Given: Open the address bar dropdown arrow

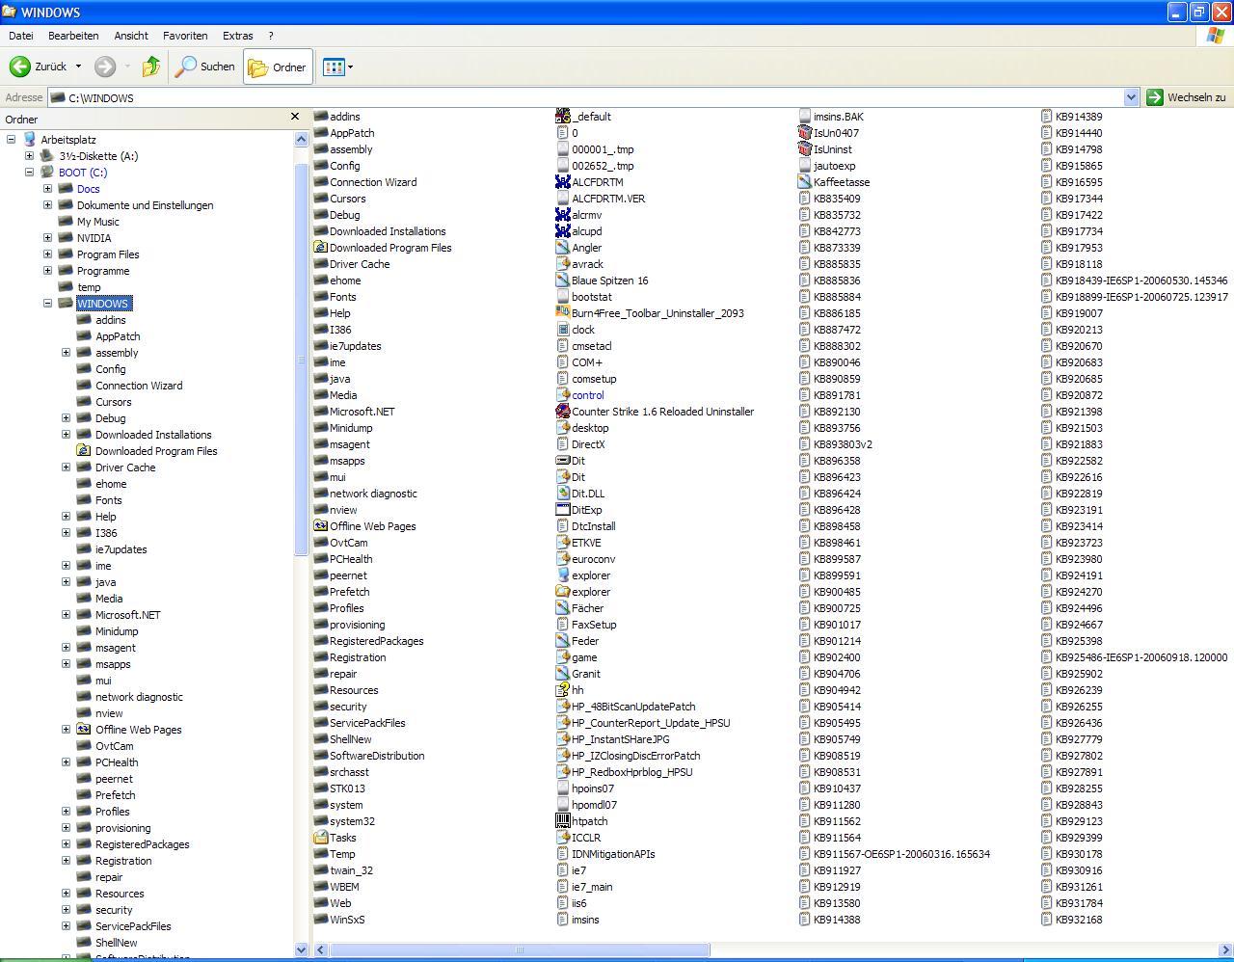Looking at the screenshot, I should click(1132, 97).
